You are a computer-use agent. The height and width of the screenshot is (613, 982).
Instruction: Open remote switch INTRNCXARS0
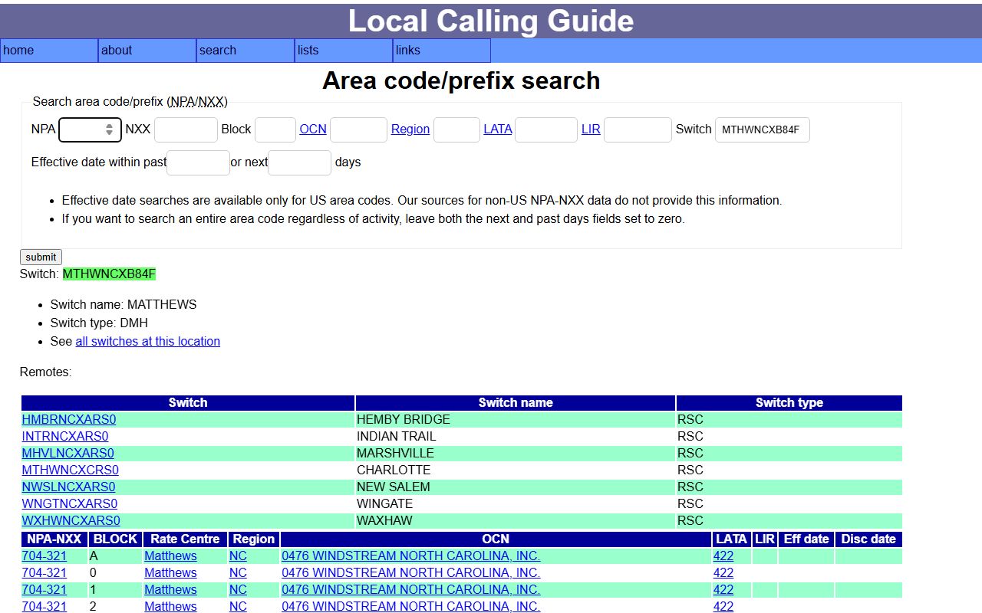pyautogui.click(x=65, y=437)
